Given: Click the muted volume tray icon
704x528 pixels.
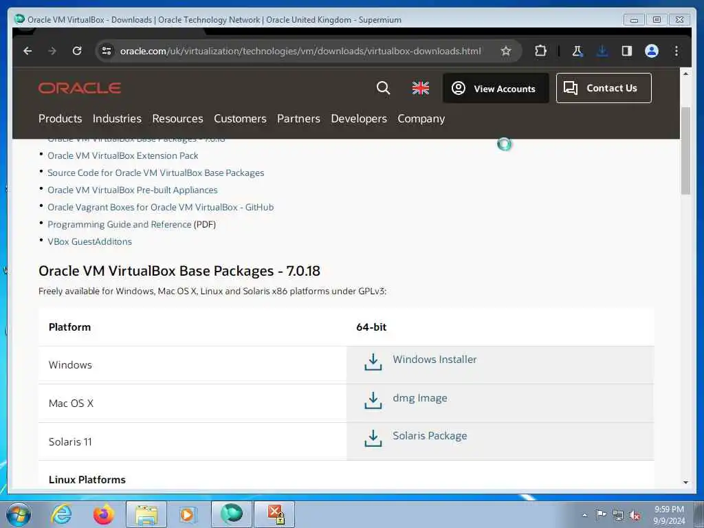Looking at the screenshot, I should tap(635, 516).
